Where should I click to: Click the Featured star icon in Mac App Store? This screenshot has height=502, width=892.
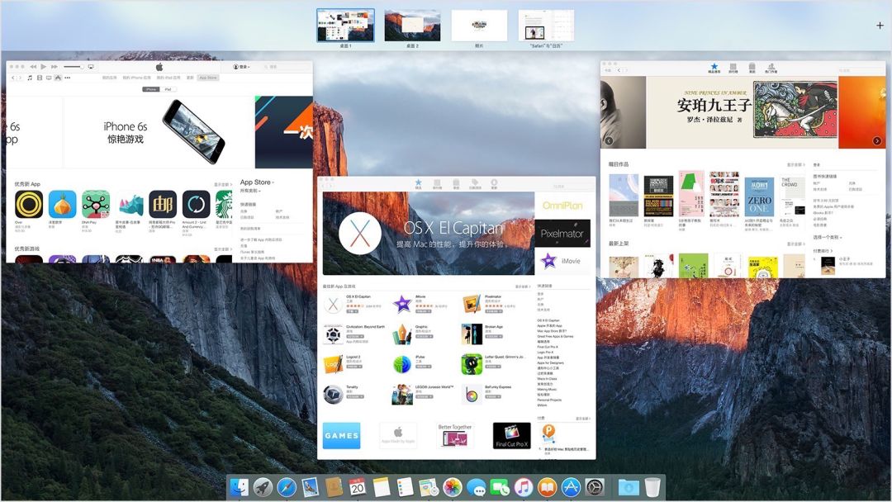point(418,183)
